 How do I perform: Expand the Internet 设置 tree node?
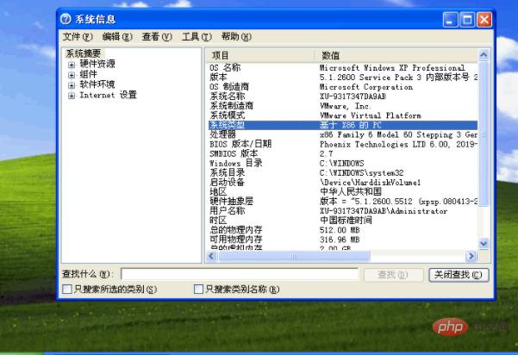[x=71, y=96]
